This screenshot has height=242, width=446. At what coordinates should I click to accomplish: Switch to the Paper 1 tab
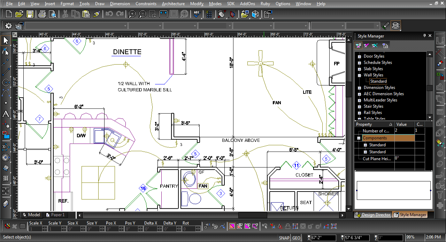55,215
